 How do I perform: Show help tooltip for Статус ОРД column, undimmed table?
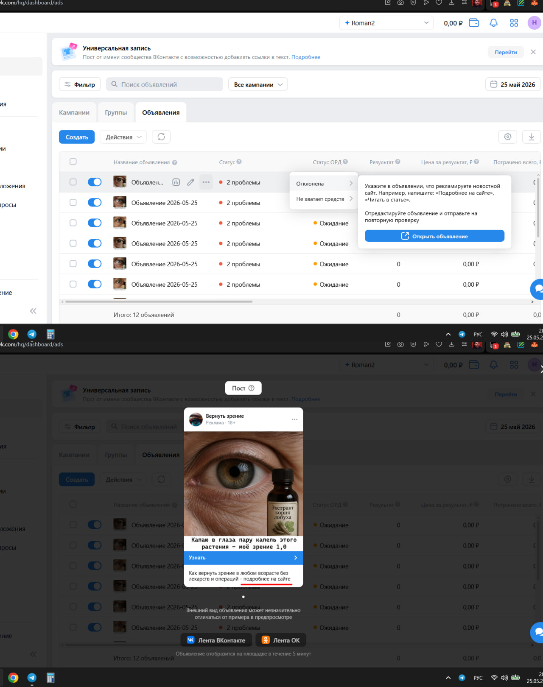[x=345, y=162]
